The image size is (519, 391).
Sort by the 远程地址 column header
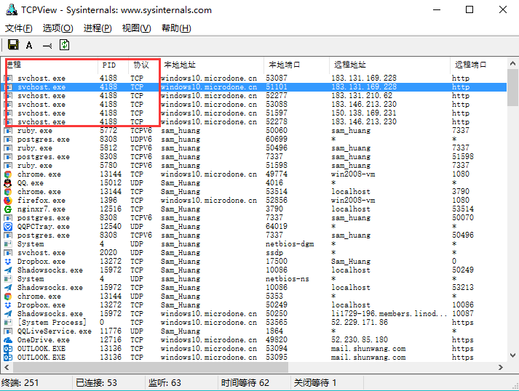[389, 65]
